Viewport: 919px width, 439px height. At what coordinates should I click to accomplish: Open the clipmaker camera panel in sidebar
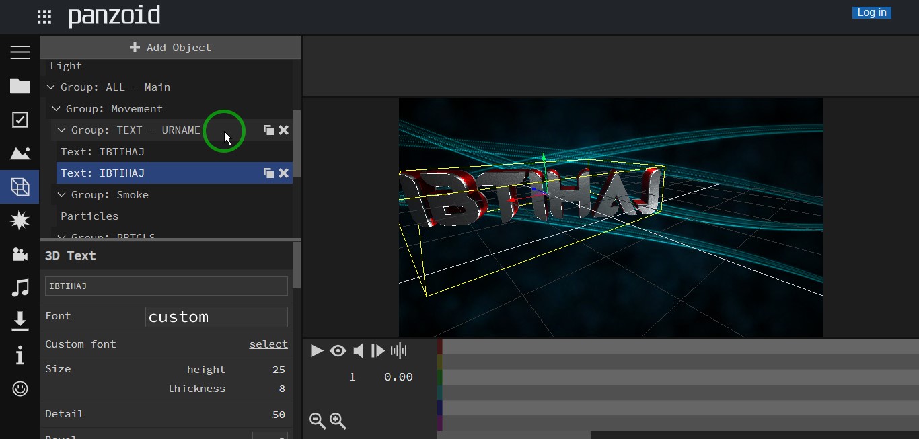pos(20,254)
